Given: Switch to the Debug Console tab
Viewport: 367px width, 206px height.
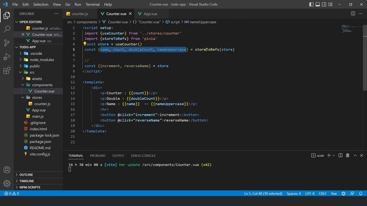Looking at the screenshot, I should 143,156.
